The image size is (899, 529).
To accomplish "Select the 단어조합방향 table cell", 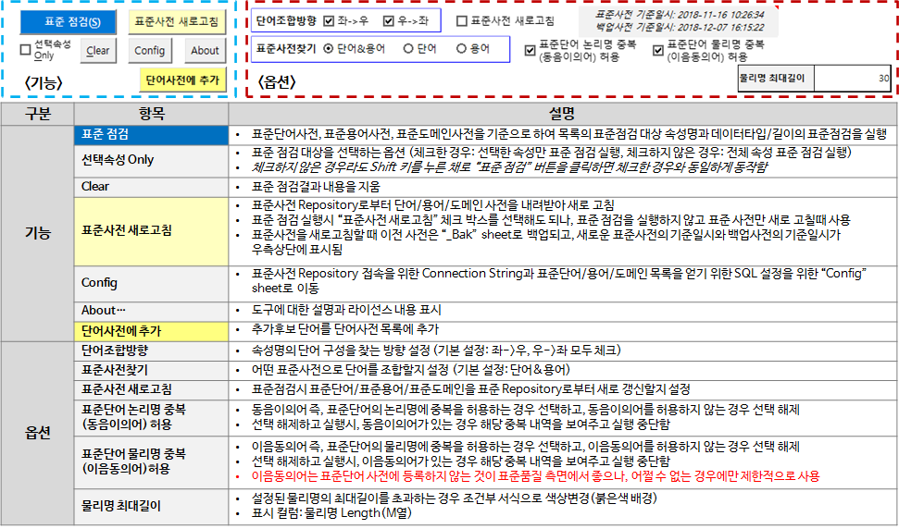I will (x=151, y=351).
